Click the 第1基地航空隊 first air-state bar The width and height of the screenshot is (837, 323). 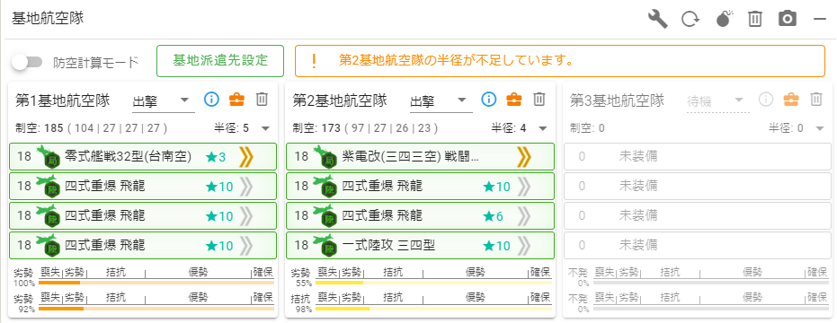[x=156, y=282]
